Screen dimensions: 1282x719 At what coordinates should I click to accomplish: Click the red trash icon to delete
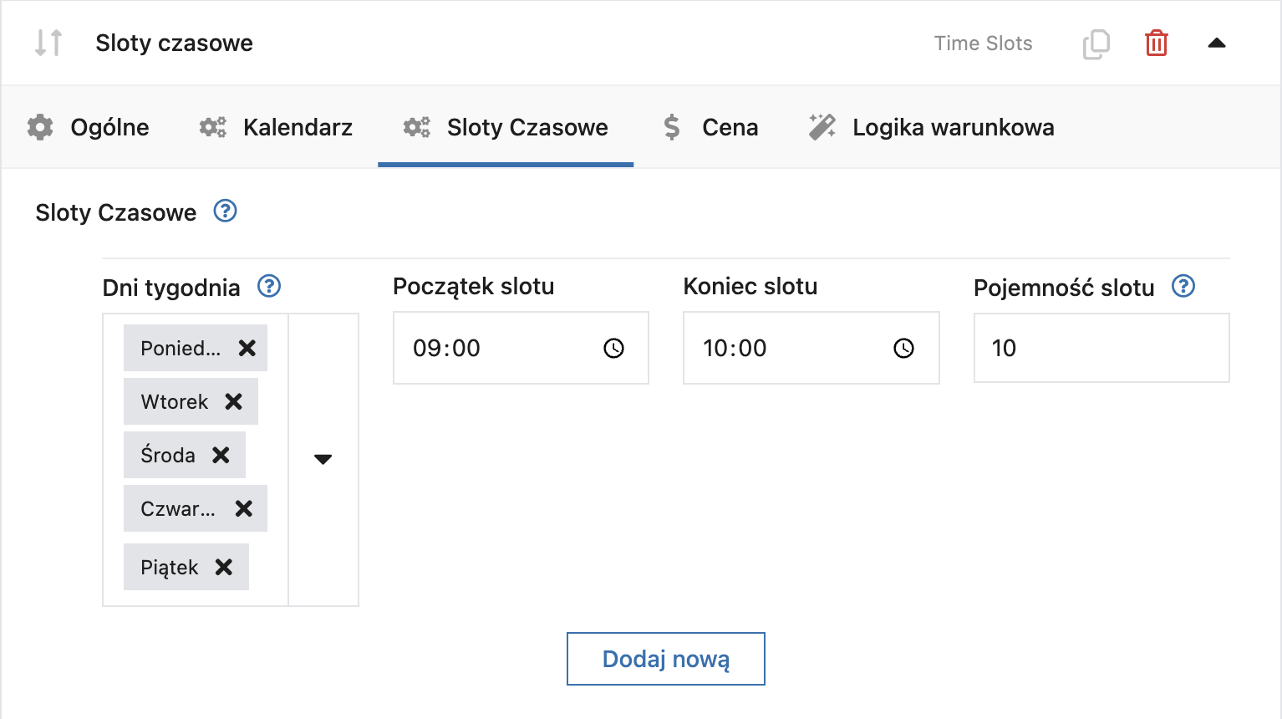1156,43
